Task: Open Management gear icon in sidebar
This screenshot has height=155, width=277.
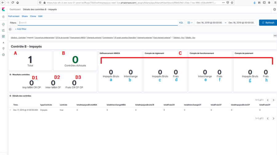Action: coord(3,54)
